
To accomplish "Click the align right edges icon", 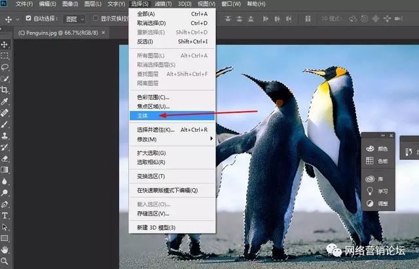I will click(289, 19).
